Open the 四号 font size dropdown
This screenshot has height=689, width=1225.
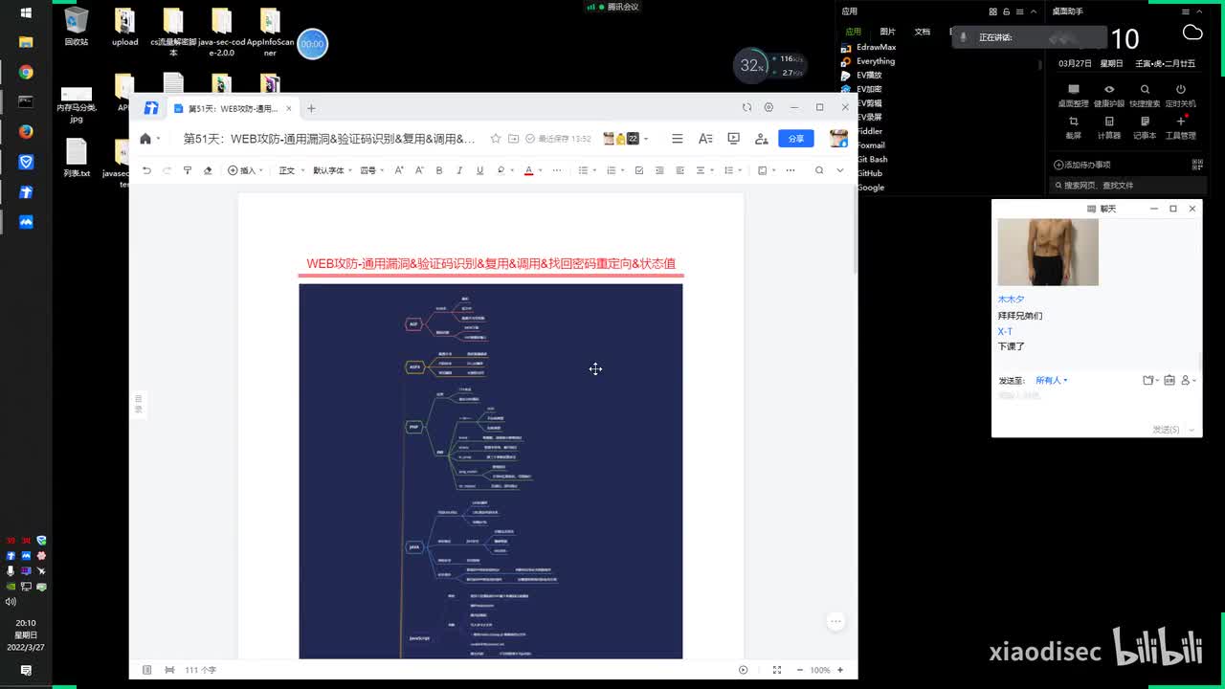pyautogui.click(x=371, y=170)
